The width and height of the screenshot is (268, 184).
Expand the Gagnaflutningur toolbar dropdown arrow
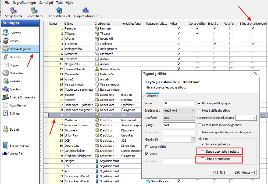coord(101,17)
